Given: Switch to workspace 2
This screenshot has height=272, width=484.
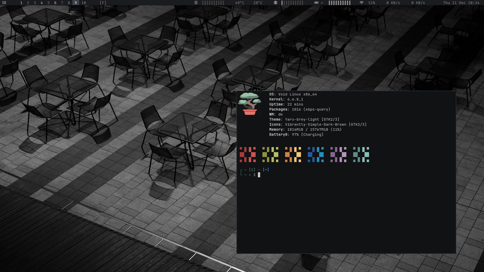Looking at the screenshot, I should click(x=28, y=3).
